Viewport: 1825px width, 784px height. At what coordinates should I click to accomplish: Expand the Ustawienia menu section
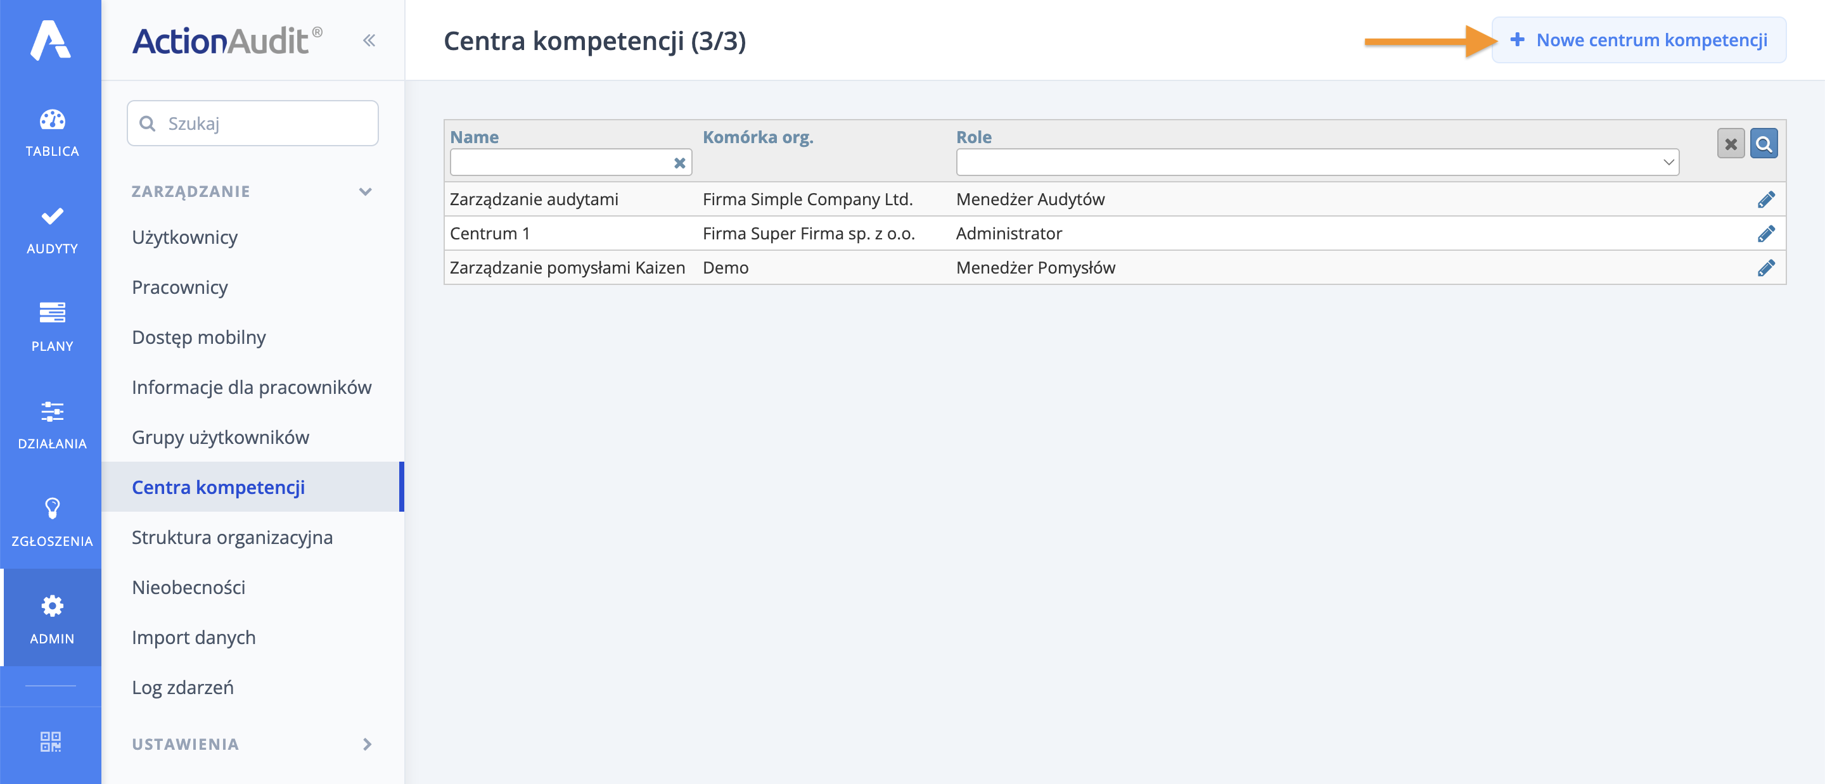click(367, 744)
